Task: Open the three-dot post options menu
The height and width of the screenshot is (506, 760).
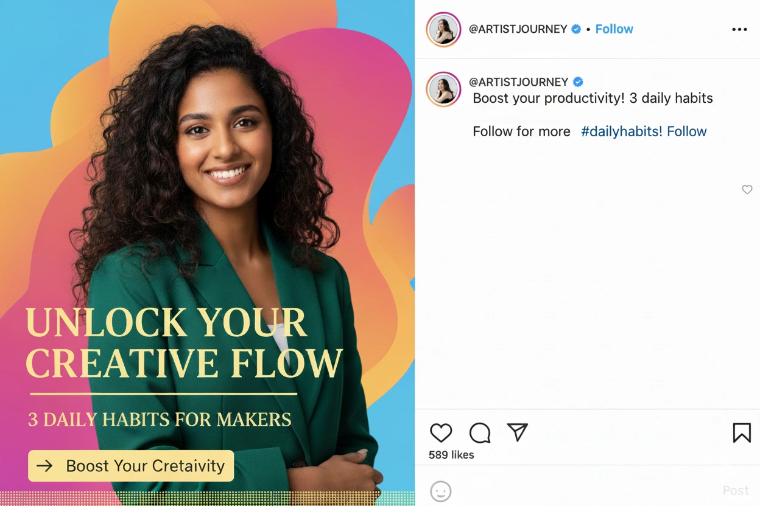Action: (x=739, y=29)
